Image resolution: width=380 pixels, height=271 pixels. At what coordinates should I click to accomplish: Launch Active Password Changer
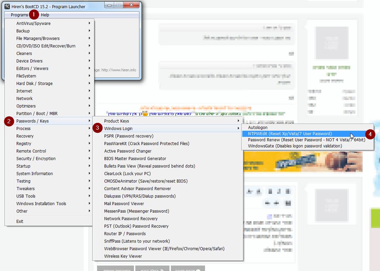(x=168, y=151)
